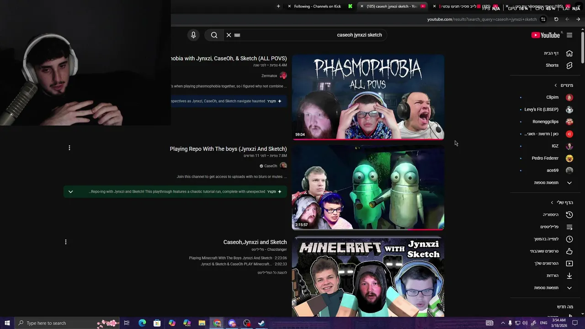
Task: Open the Ronenggclips subscription
Action: tap(545, 122)
